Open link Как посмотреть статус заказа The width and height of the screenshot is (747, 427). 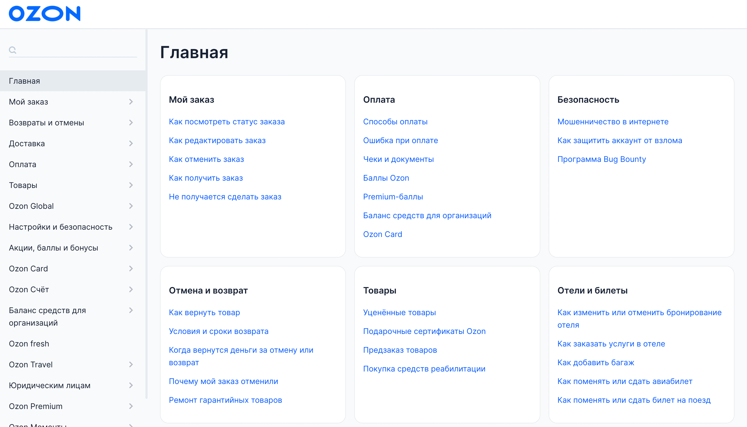pyautogui.click(x=227, y=122)
